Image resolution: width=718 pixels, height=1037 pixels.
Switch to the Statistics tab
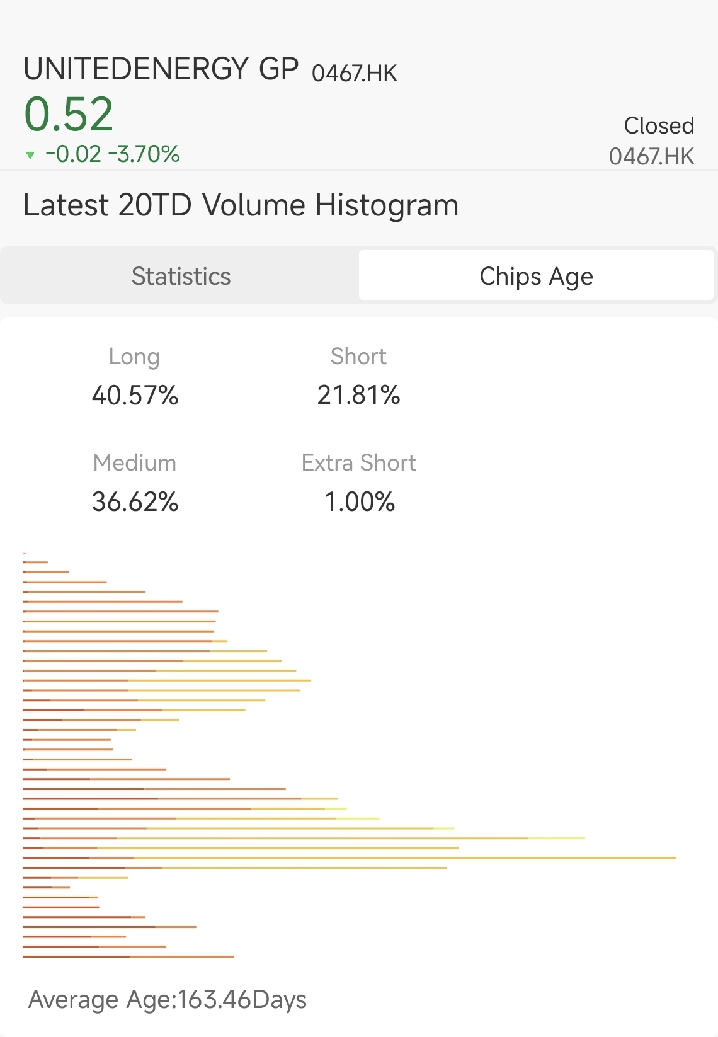[181, 276]
